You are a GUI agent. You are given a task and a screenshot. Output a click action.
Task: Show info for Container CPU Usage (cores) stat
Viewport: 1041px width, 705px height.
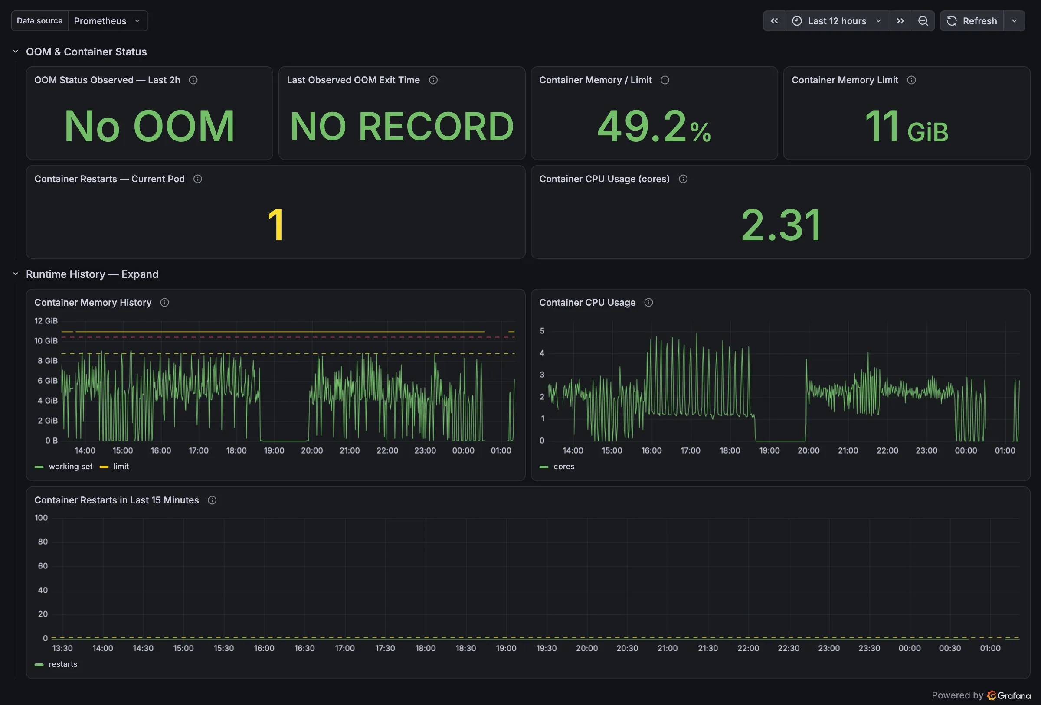pyautogui.click(x=683, y=179)
